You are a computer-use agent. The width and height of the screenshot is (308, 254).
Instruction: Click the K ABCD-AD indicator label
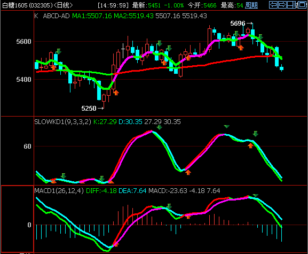click(52, 16)
